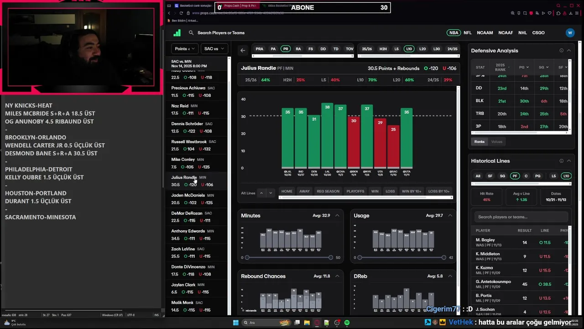Filter Historical Lines by C position
The width and height of the screenshot is (584, 329).
click(x=526, y=176)
